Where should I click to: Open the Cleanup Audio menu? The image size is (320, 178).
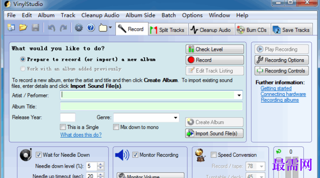click(100, 15)
